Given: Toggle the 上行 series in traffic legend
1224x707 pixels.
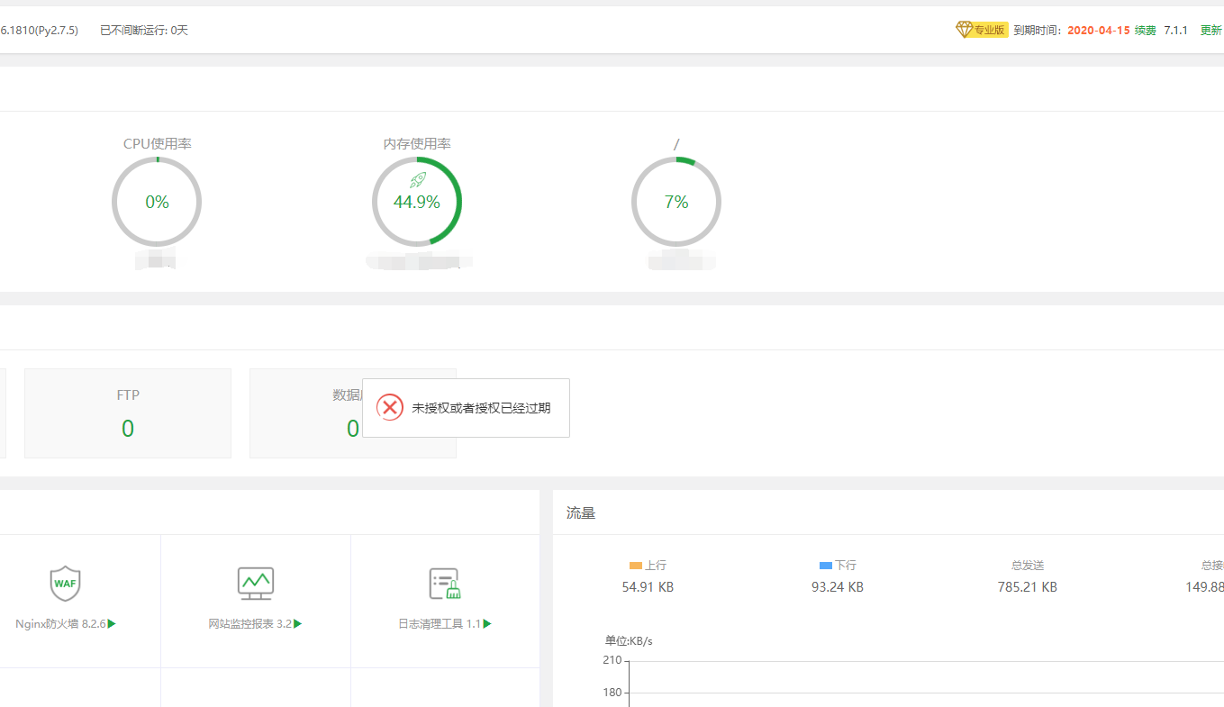Looking at the screenshot, I should [x=648, y=566].
